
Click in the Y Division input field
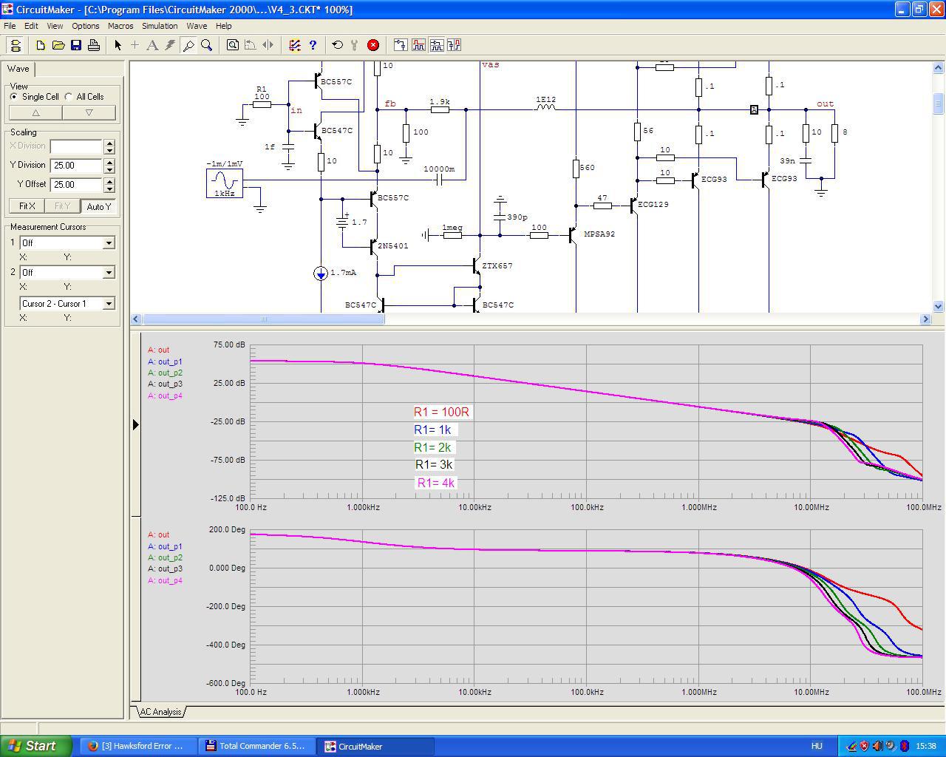(76, 166)
